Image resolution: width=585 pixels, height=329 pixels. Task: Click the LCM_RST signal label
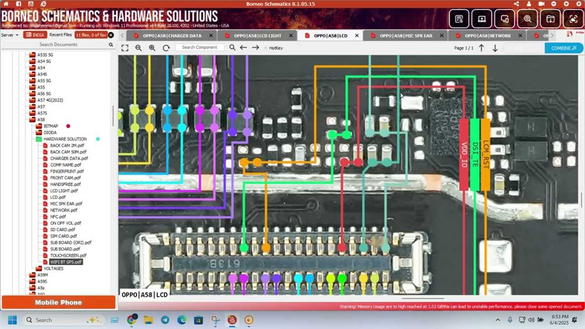[x=486, y=155]
